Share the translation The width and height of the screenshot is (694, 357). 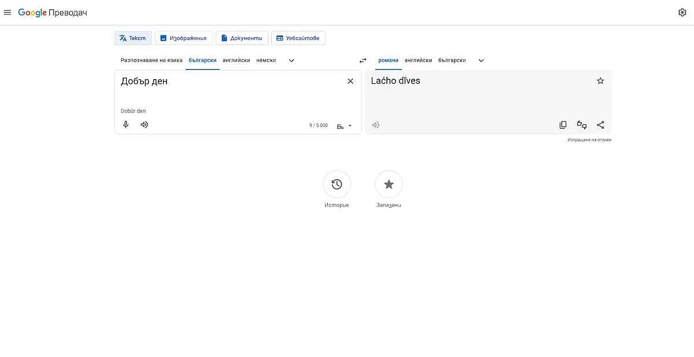click(600, 125)
